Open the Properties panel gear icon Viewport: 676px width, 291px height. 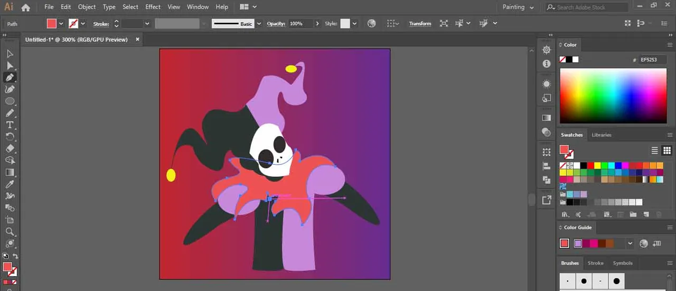[x=547, y=50]
